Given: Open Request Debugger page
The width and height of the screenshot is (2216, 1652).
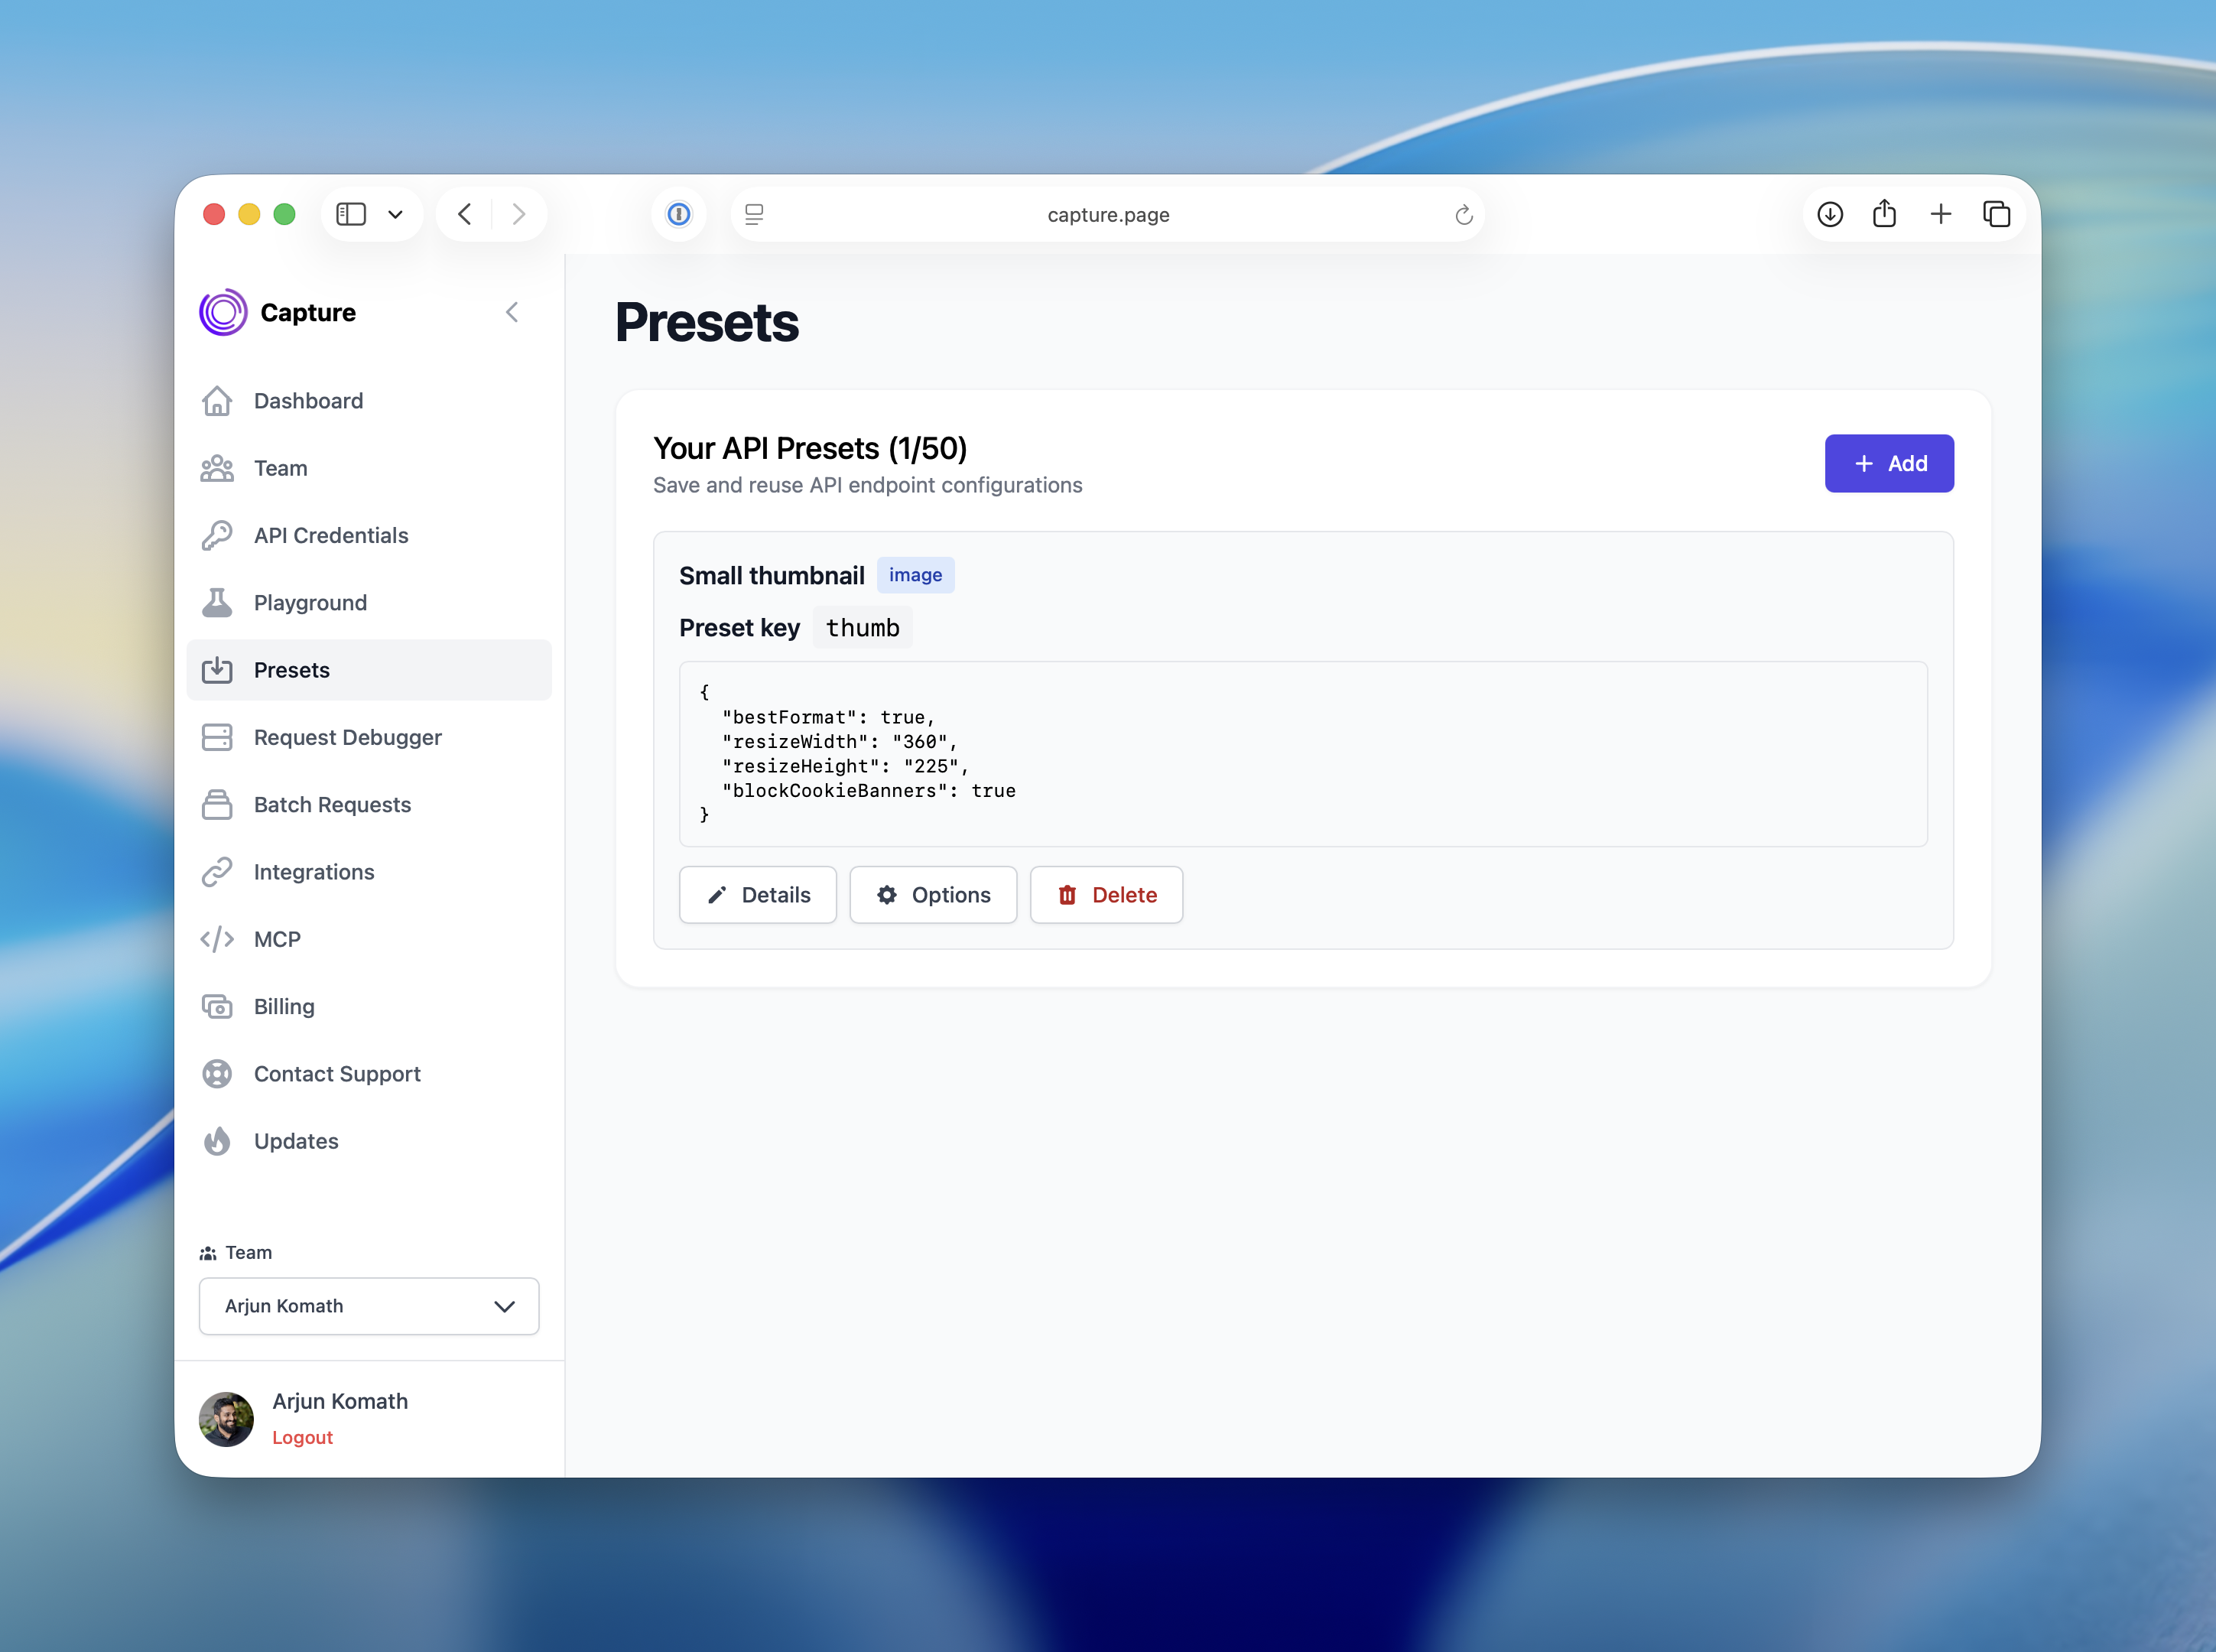Looking at the screenshot, I should 347,737.
